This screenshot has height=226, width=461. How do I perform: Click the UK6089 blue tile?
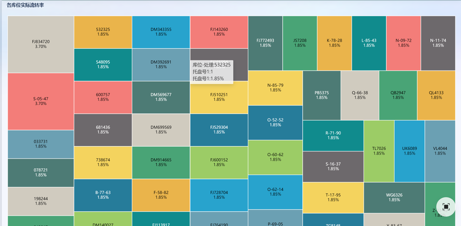410,151
